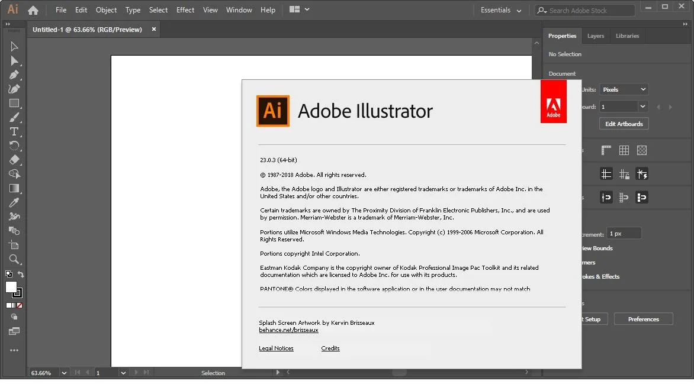The image size is (694, 384).
Task: Switch to the Layers tab
Action: coord(596,36)
